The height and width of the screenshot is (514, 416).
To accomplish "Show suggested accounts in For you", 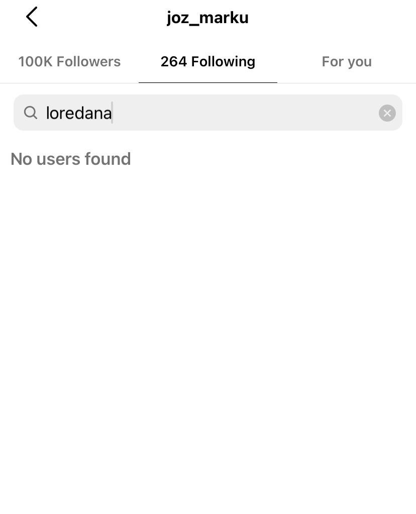I will (346, 62).
